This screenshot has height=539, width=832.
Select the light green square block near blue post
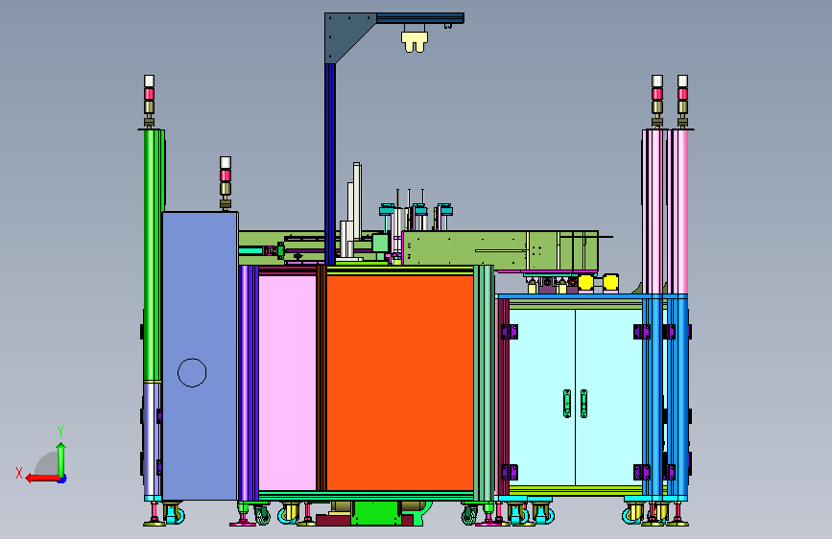click(380, 244)
